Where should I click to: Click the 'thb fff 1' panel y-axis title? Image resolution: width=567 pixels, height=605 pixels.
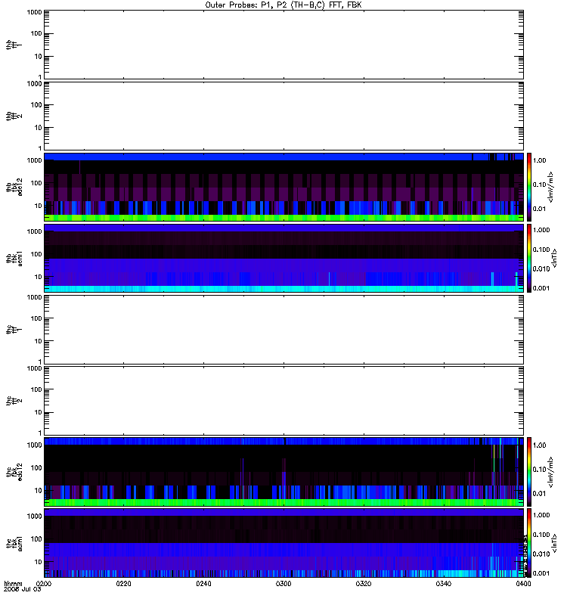[x=14, y=45]
